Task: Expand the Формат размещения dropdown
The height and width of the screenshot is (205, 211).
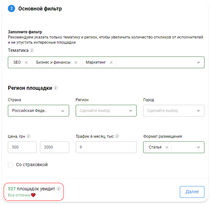Action: click(198, 147)
